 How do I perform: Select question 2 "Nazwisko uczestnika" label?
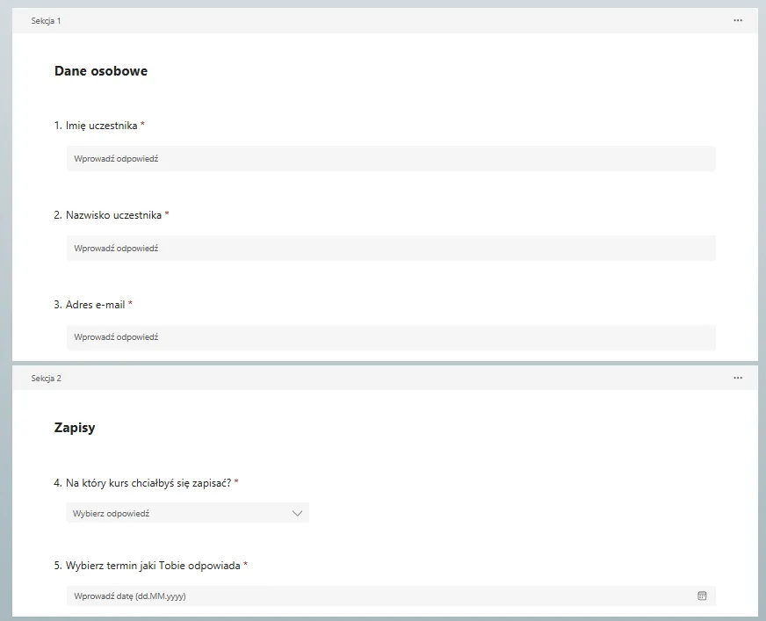[113, 215]
